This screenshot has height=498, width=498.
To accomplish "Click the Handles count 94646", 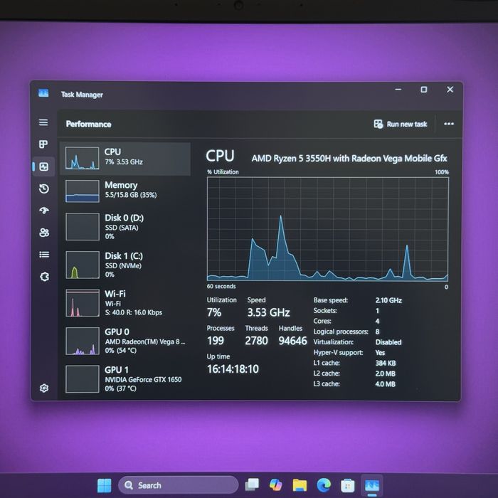I will [x=292, y=341].
